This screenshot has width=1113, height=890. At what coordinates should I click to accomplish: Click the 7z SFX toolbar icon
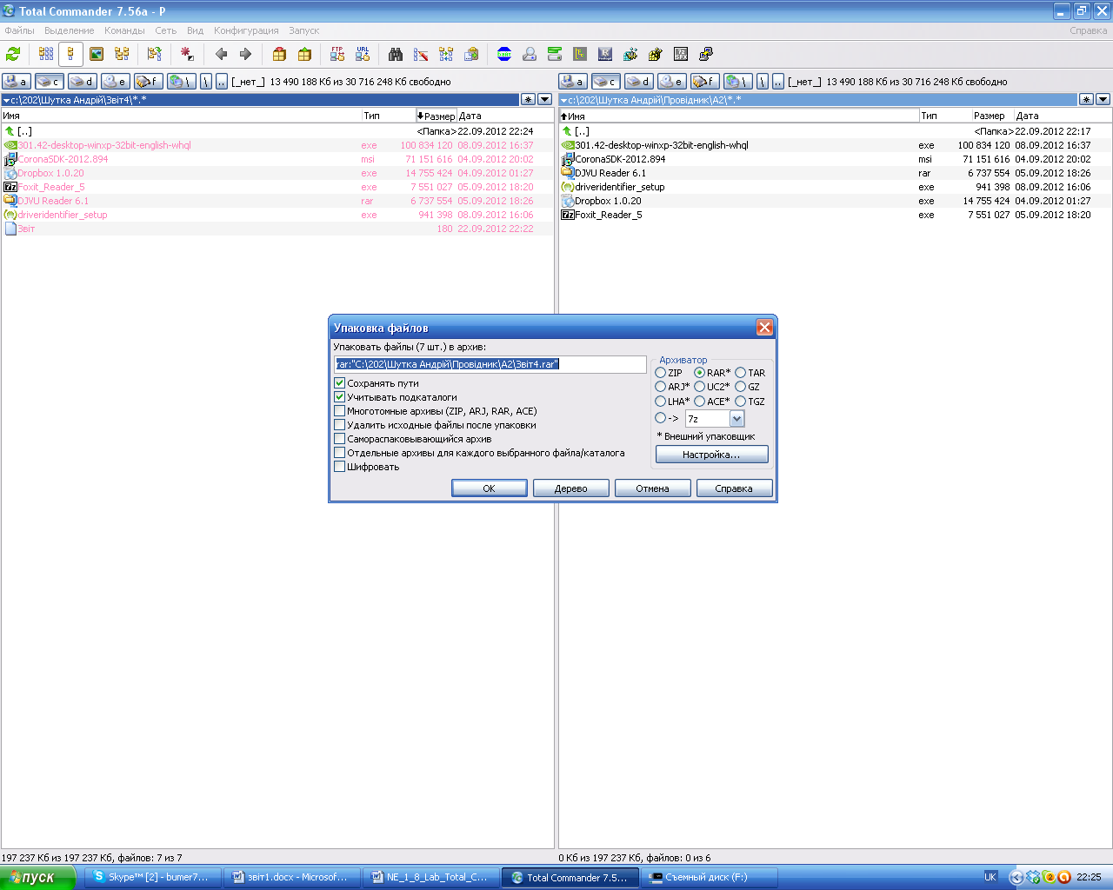point(681,54)
